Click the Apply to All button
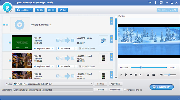180x100 pixels. (115, 84)
